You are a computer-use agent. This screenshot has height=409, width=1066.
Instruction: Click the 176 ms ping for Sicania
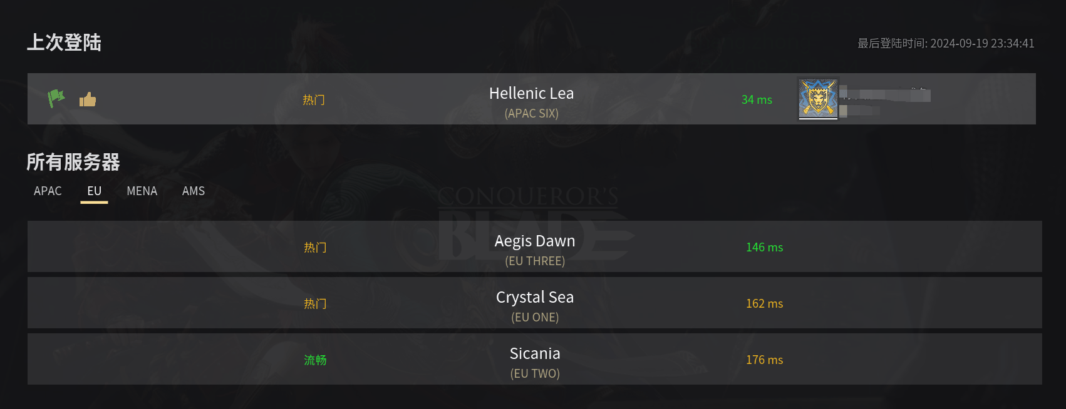(x=764, y=360)
